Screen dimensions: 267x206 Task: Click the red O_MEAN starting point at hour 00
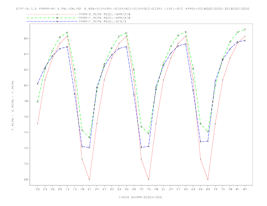click(x=38, y=124)
